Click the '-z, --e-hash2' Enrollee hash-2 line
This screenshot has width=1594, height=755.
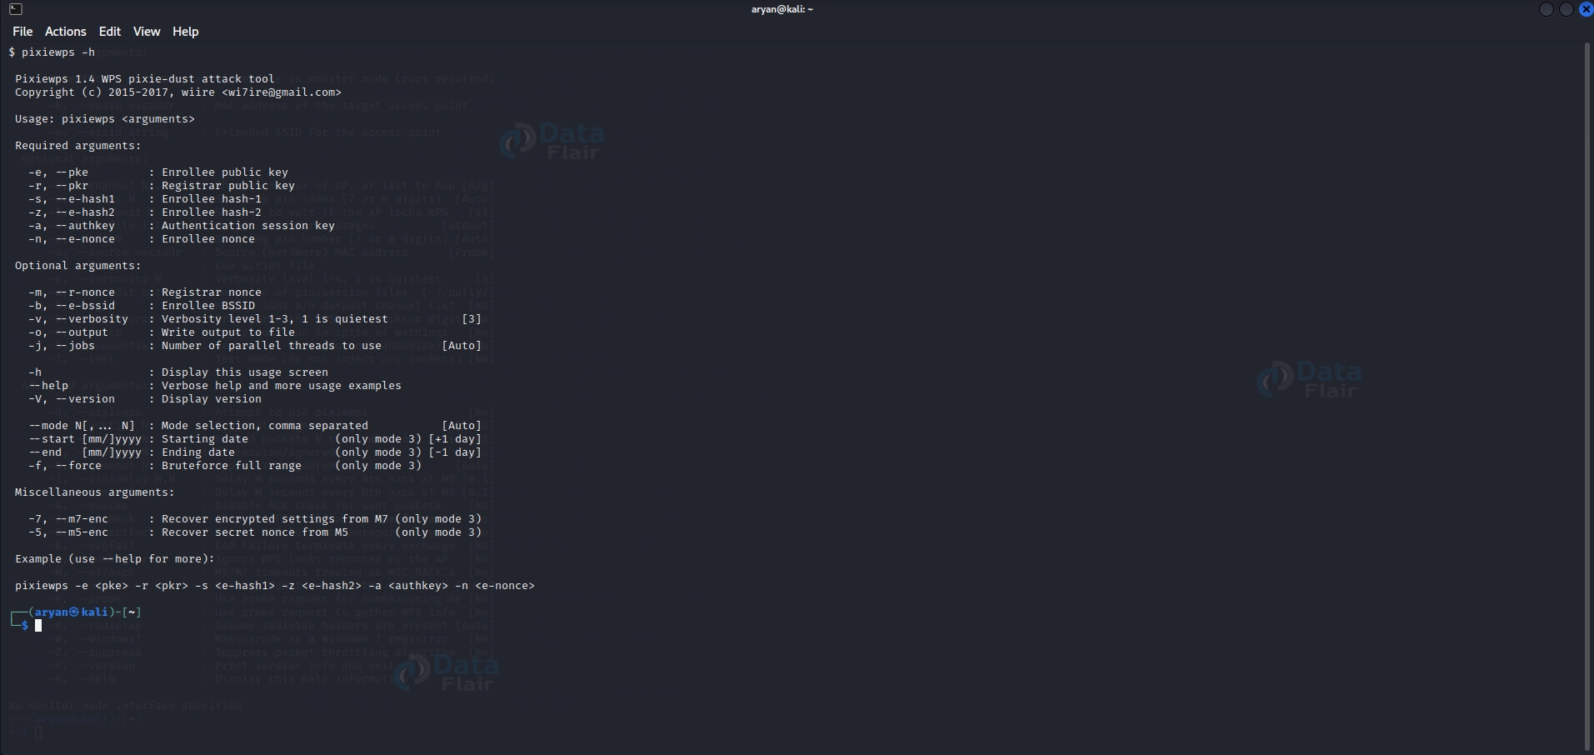(145, 212)
